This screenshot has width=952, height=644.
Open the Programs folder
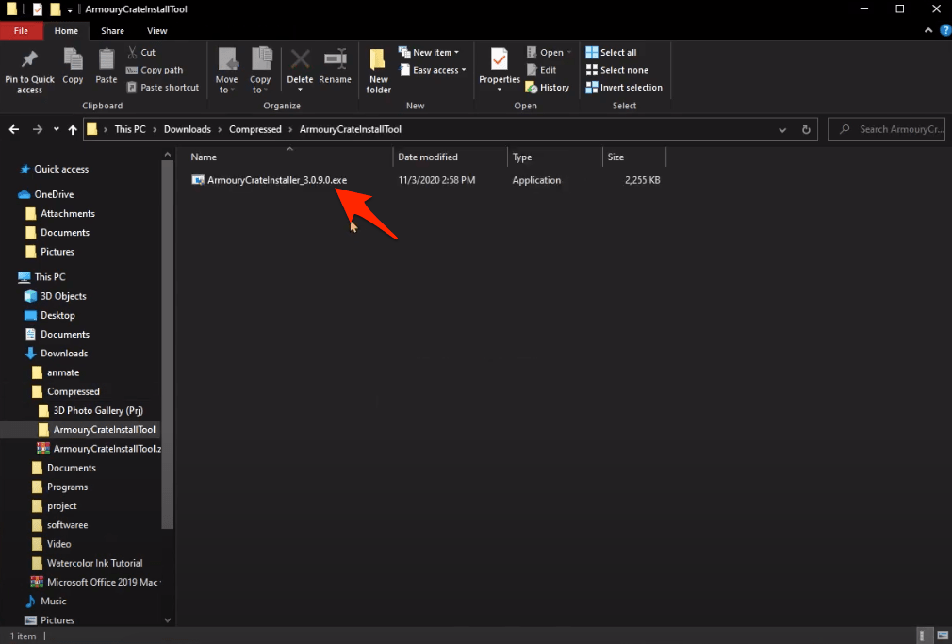tap(67, 487)
